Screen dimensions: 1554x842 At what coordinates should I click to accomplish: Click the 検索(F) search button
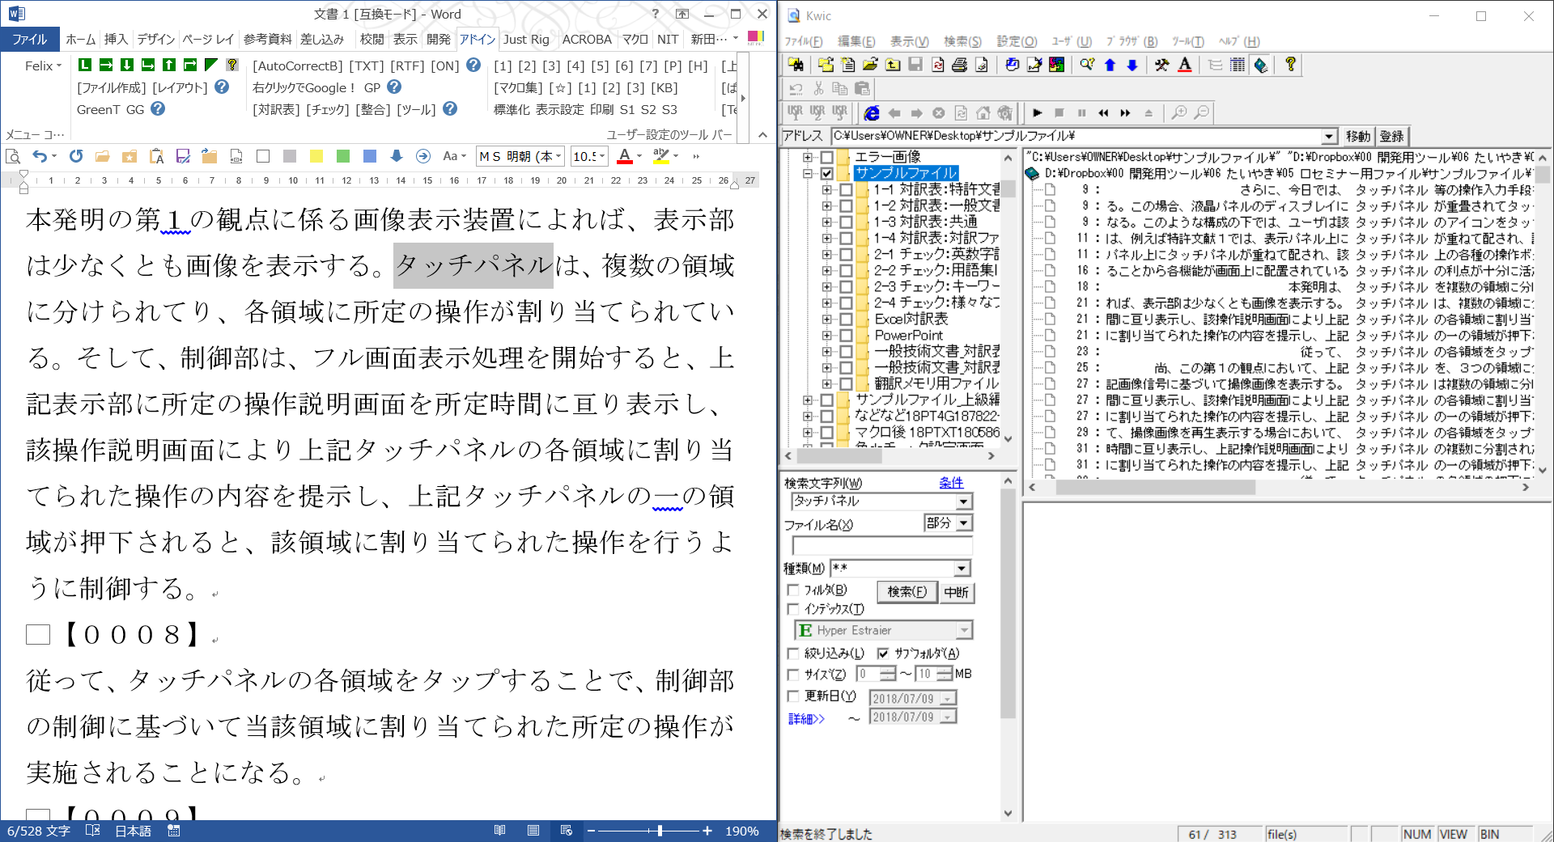point(906,592)
